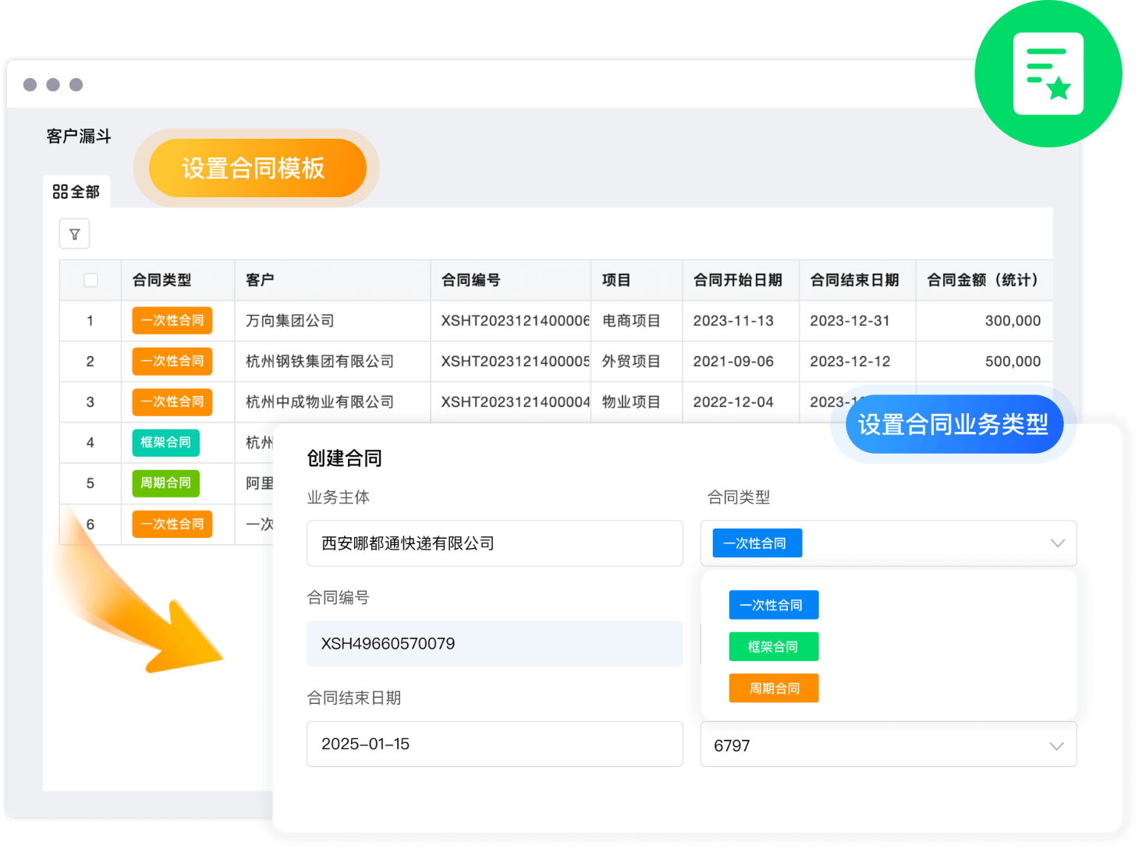Expand the 合同类型 dropdown chevron
The height and width of the screenshot is (852, 1142).
coord(1057,543)
